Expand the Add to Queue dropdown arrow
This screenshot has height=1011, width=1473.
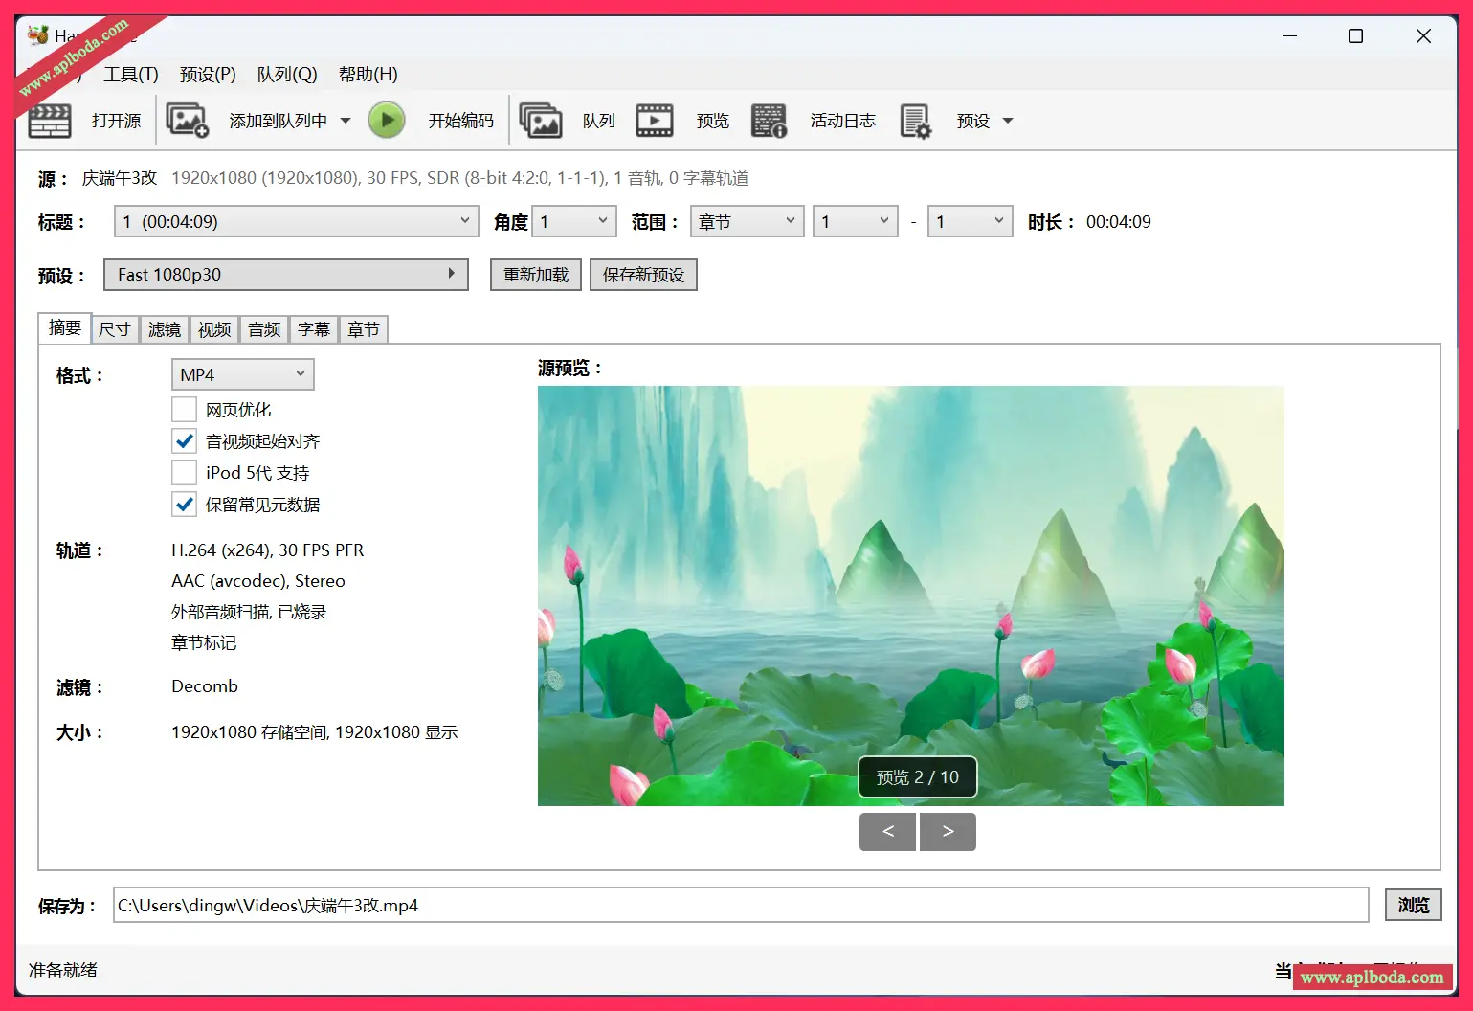[346, 121]
